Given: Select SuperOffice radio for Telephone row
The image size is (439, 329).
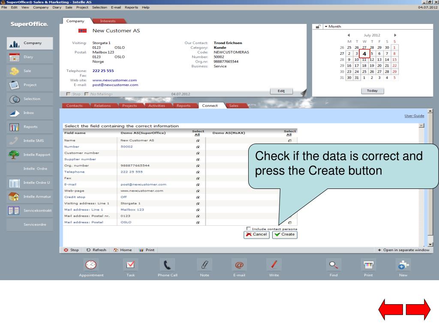Looking at the screenshot, I should tap(198, 172).
